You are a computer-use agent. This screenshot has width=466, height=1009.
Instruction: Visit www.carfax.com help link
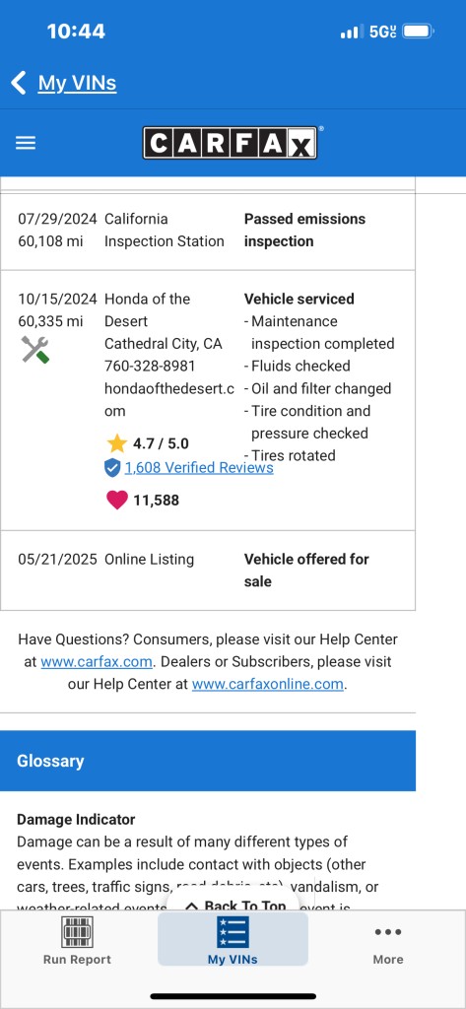[97, 661]
